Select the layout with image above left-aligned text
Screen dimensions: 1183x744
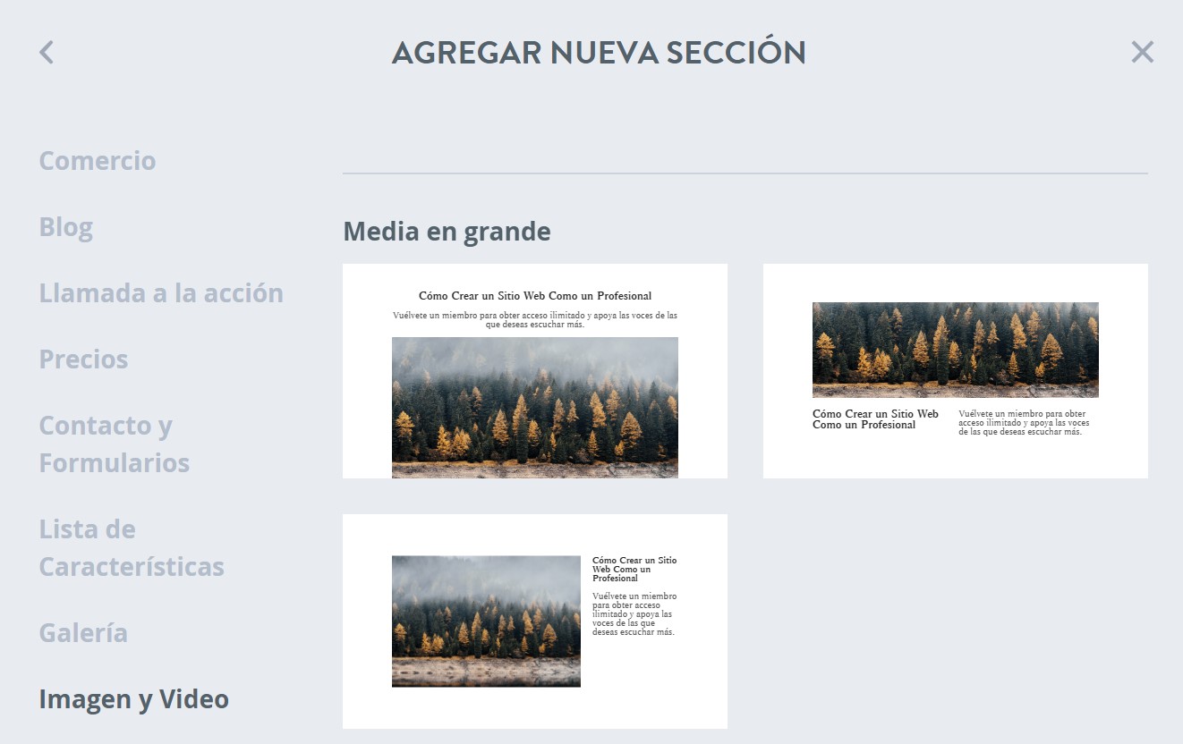click(955, 371)
